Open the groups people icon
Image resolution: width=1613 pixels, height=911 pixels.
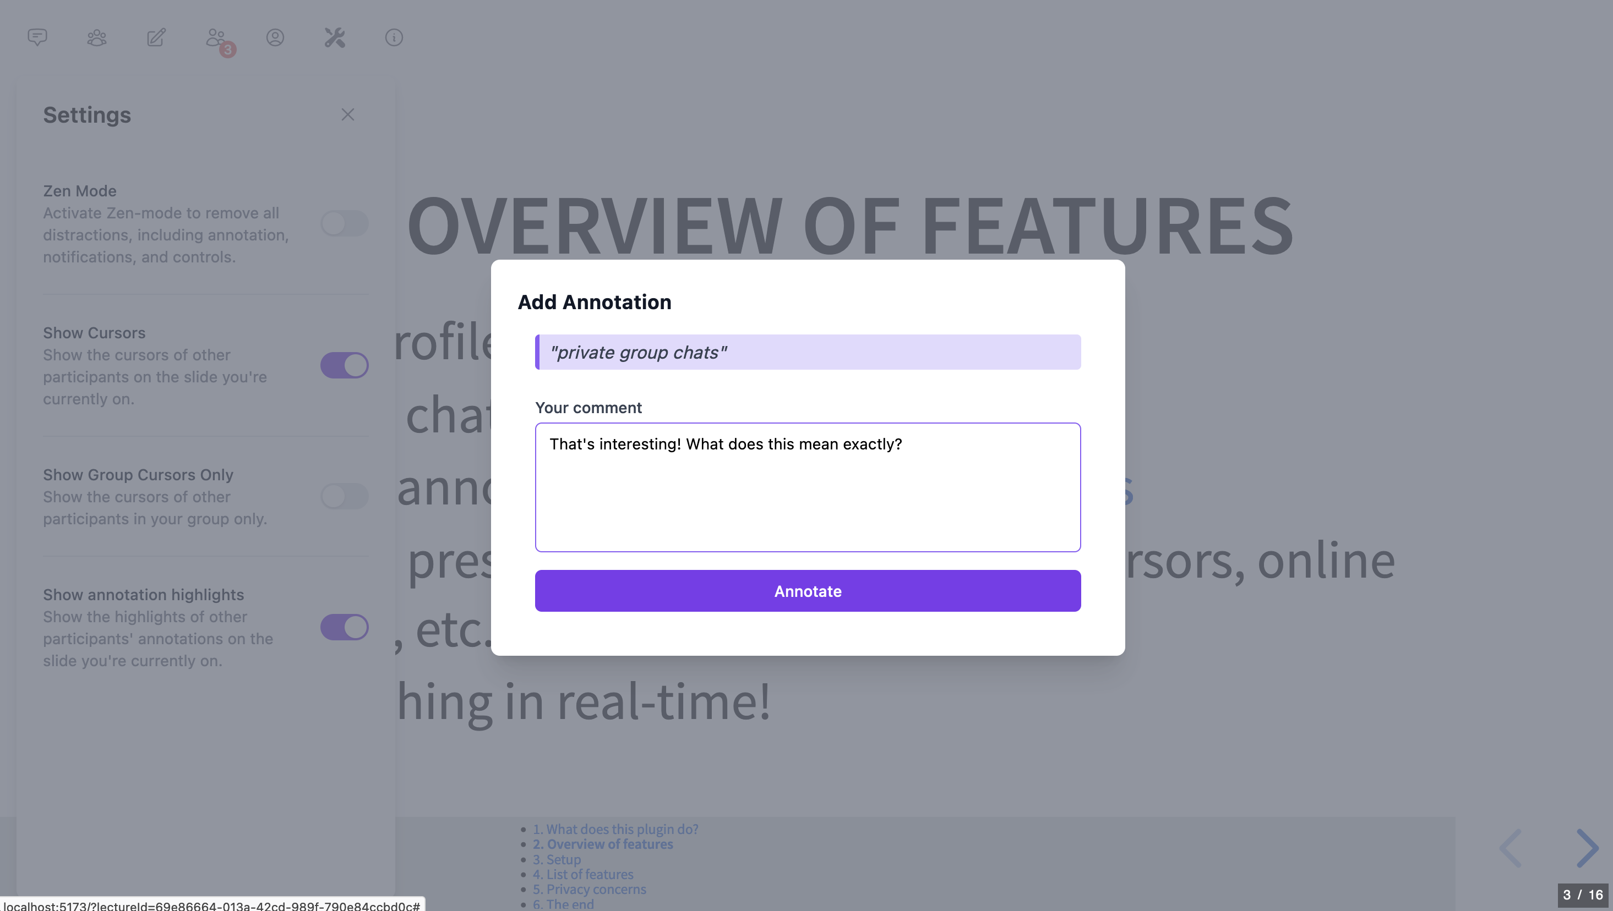(x=96, y=37)
